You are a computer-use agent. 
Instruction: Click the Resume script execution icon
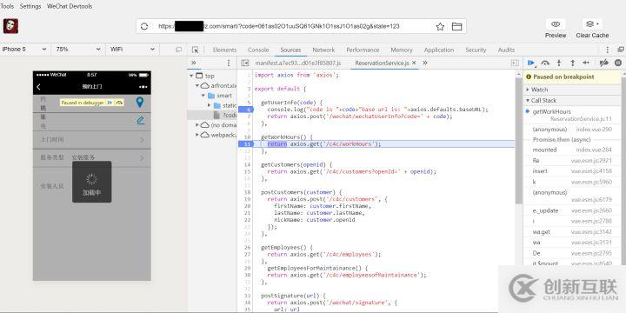point(531,63)
